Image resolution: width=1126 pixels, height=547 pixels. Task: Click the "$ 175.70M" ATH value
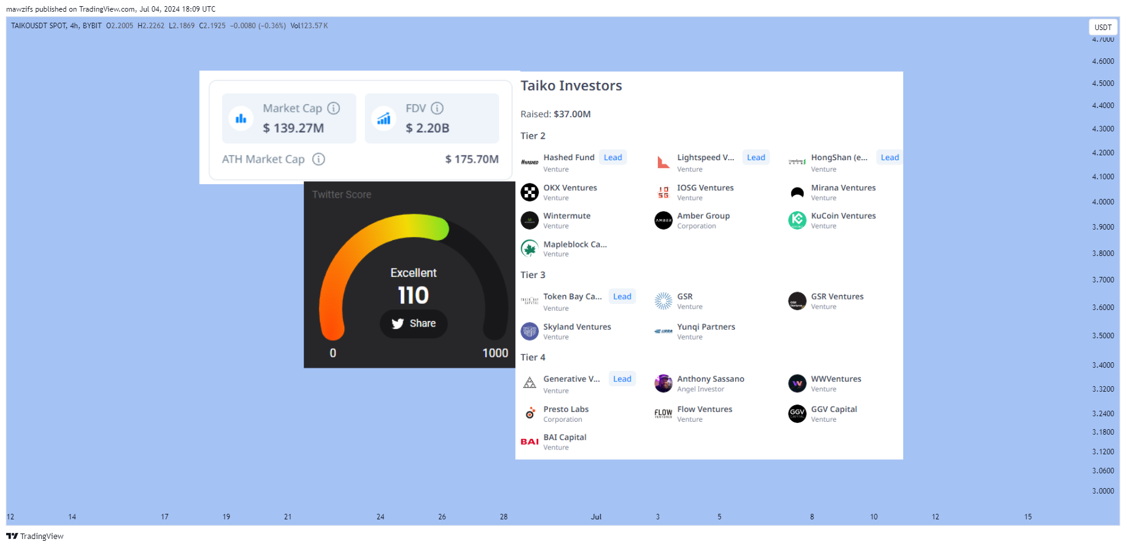(x=472, y=159)
